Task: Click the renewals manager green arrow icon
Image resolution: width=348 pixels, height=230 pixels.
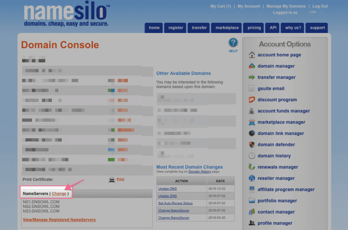Action: click(x=252, y=167)
